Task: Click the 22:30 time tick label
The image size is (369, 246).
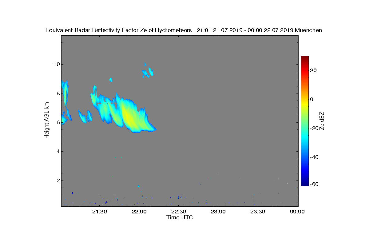Action: click(179, 212)
